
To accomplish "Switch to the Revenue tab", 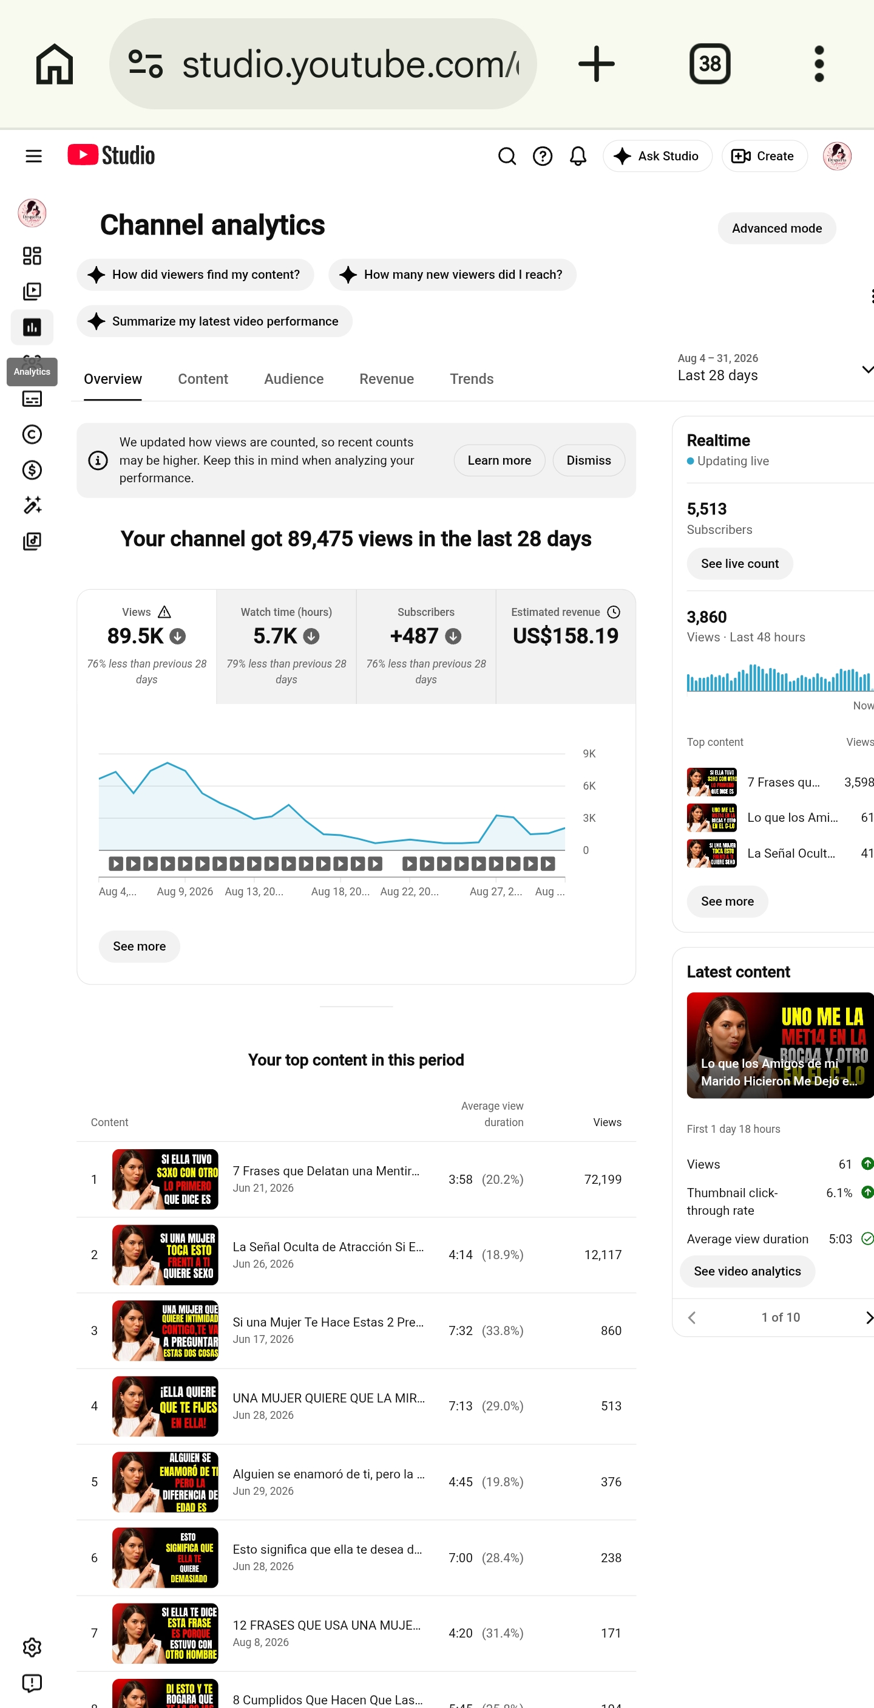I will pyautogui.click(x=386, y=378).
